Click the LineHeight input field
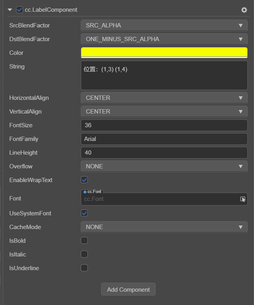The height and width of the screenshot is (305, 254). (x=164, y=153)
